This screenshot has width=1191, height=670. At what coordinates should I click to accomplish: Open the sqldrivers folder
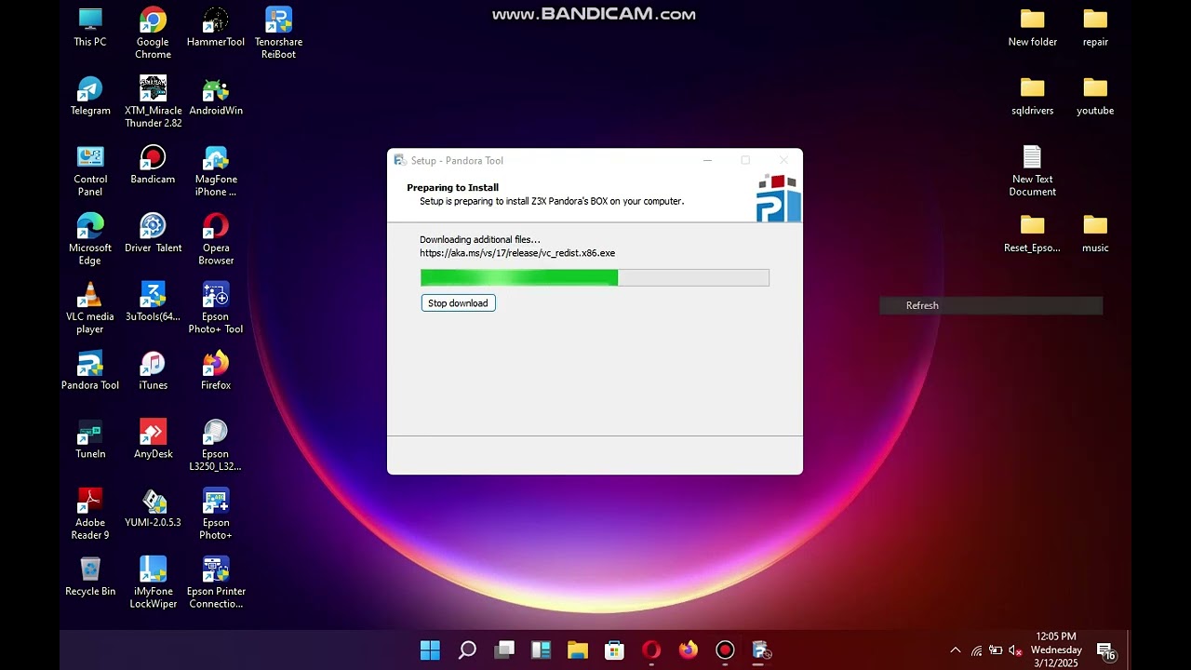coord(1033,96)
